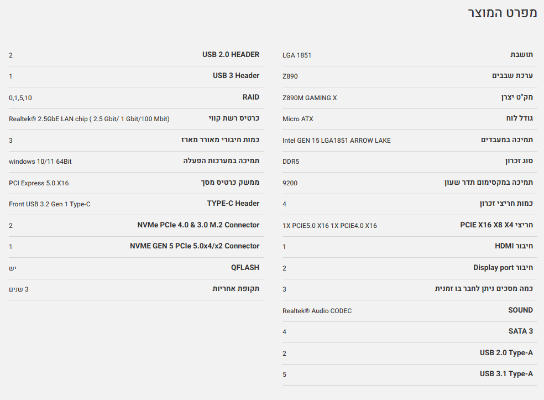Select the LGA 1851 socket value
This screenshot has height=400, width=544.
(297, 55)
